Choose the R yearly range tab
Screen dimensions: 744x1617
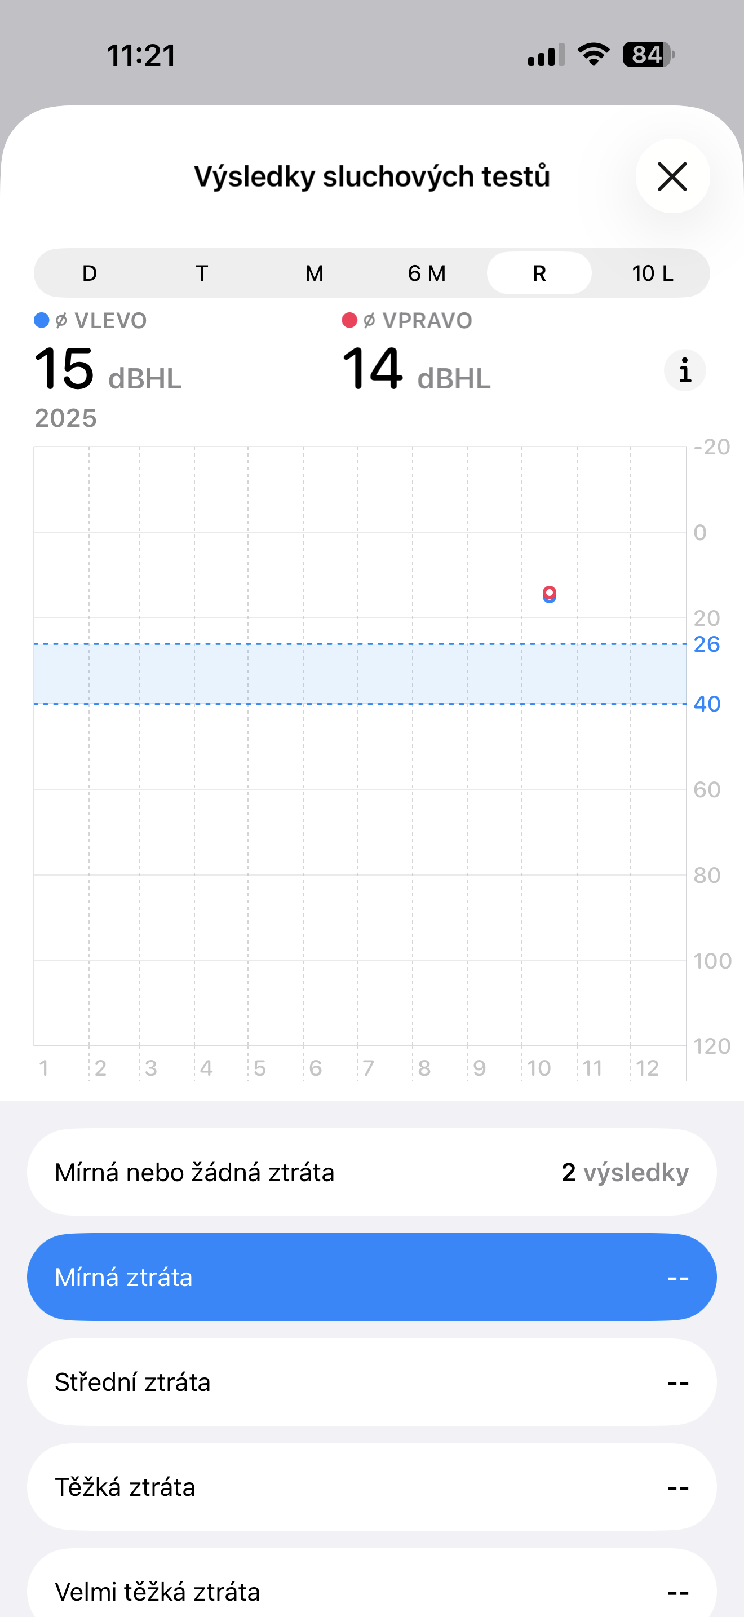(x=539, y=273)
